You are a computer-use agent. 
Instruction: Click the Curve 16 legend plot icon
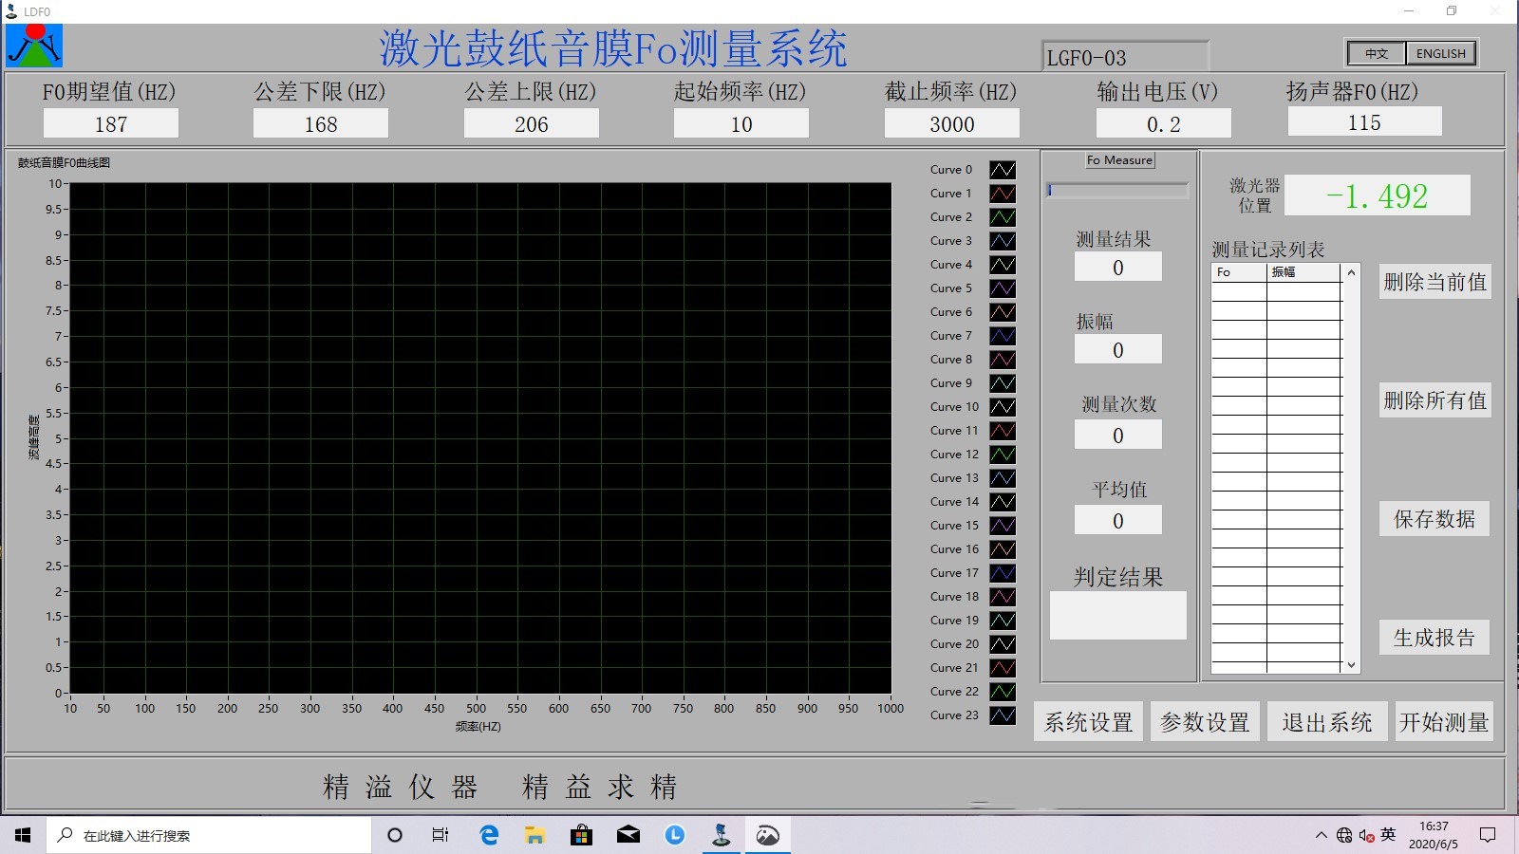(1003, 549)
